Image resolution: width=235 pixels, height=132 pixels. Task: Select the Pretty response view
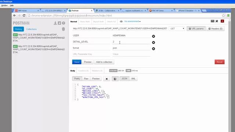pos(77,79)
